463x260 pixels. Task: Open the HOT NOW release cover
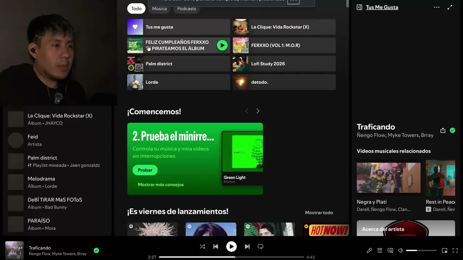click(326, 229)
